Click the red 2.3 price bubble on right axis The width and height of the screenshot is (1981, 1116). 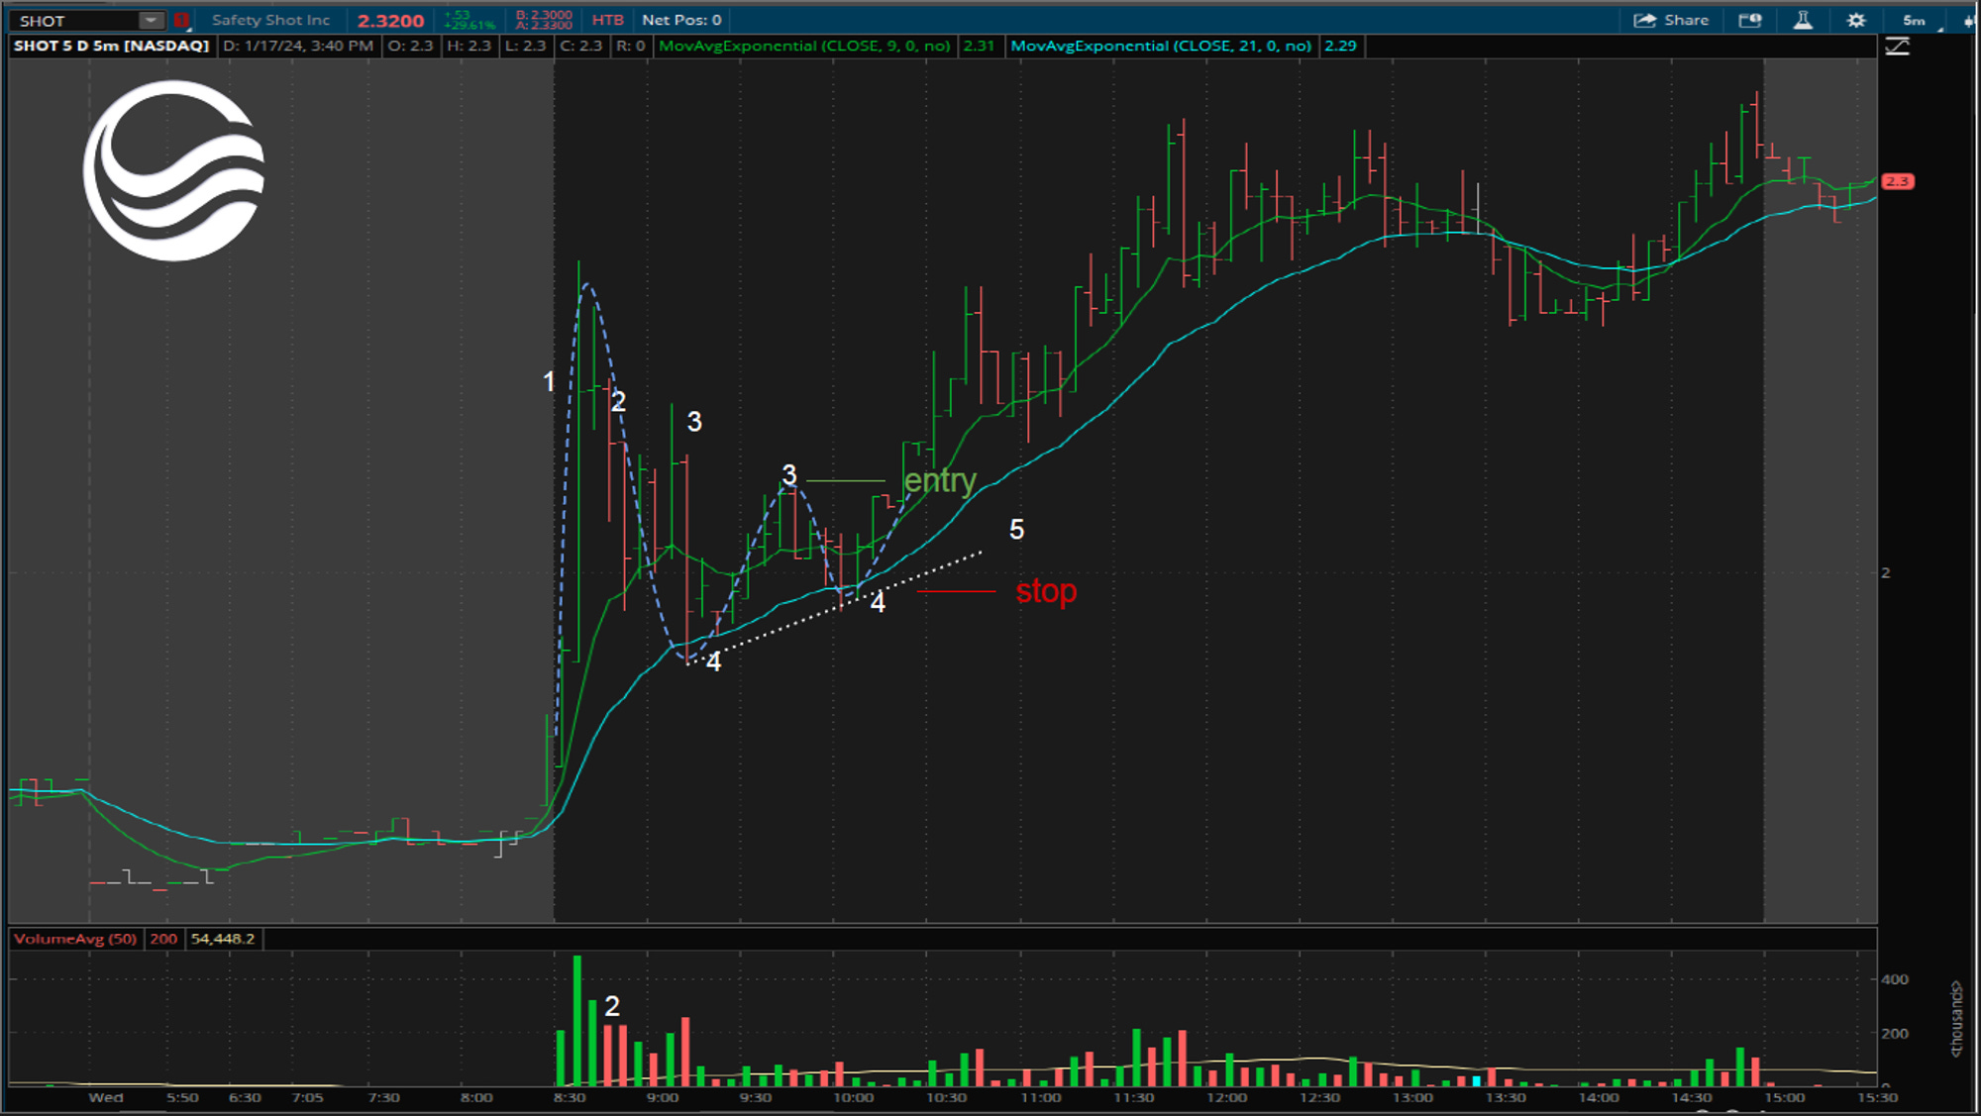(1897, 181)
